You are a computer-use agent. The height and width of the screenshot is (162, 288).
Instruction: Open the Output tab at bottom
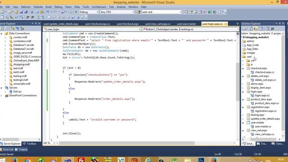point(21,149)
